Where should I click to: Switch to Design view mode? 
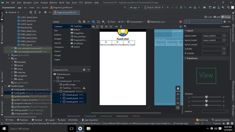click(226, 17)
